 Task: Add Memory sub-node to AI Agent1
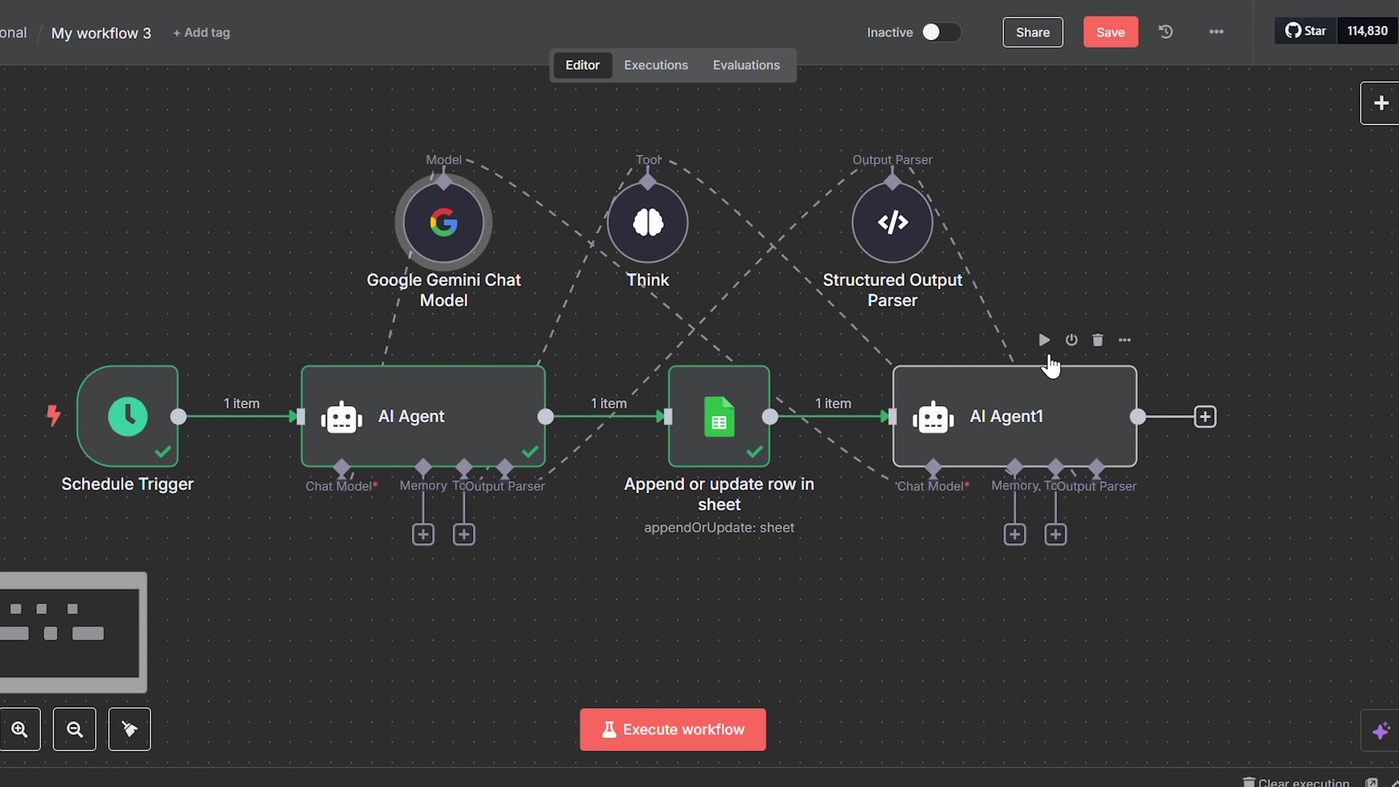pos(1015,535)
